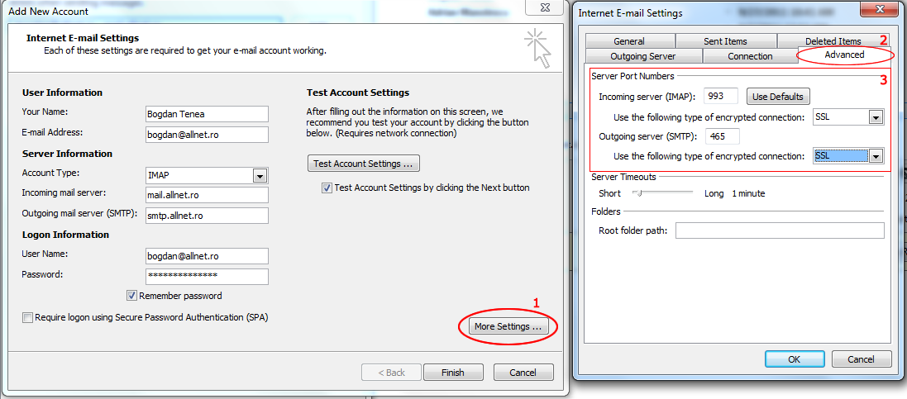Open the Account Type dropdown

pyautogui.click(x=259, y=175)
